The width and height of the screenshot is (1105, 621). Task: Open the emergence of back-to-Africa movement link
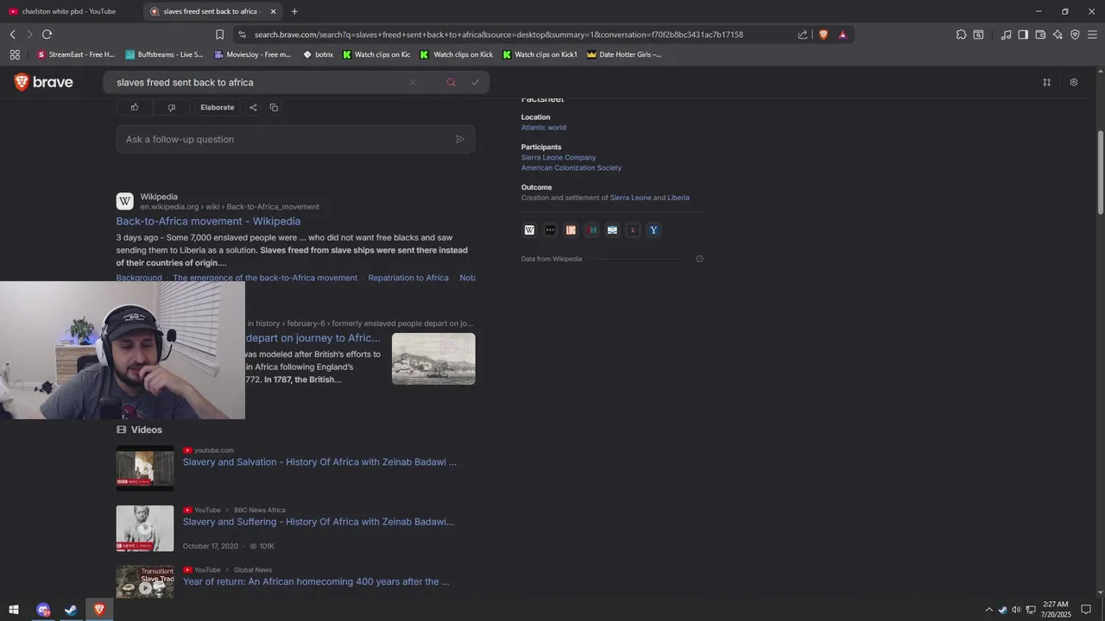point(265,278)
